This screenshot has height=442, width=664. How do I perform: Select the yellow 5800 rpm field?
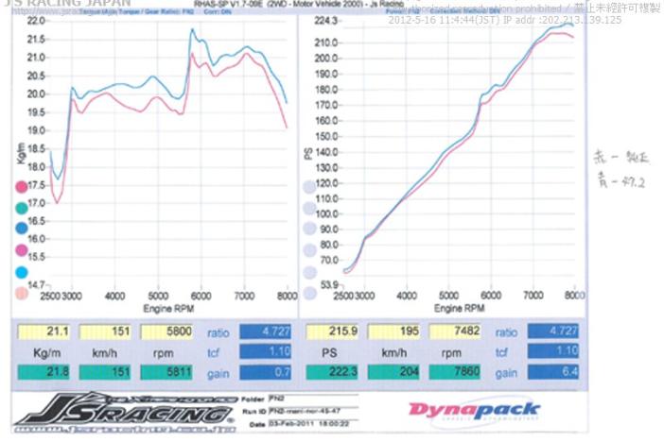[x=165, y=332]
